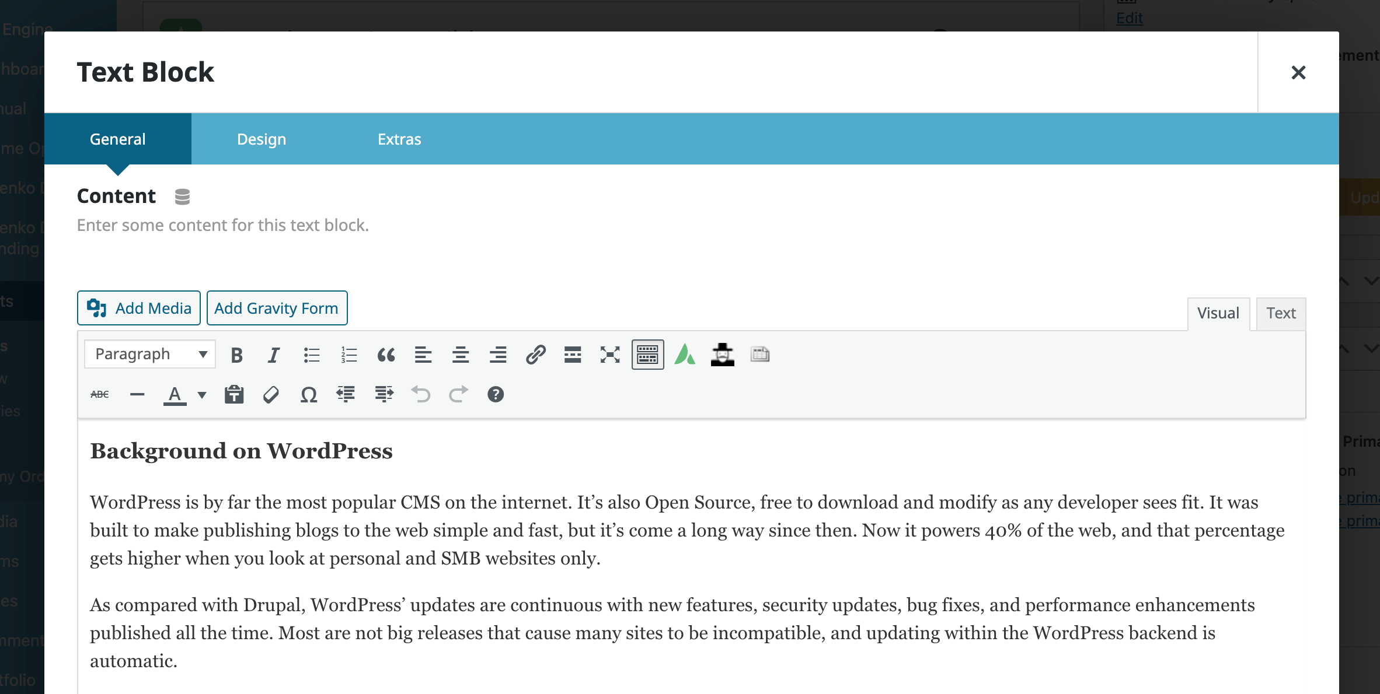Switch to the Design tab

[x=260, y=138]
